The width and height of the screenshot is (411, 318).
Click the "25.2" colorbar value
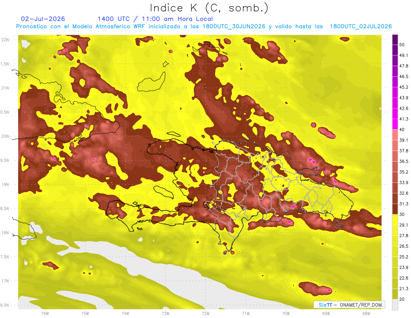point(403,257)
